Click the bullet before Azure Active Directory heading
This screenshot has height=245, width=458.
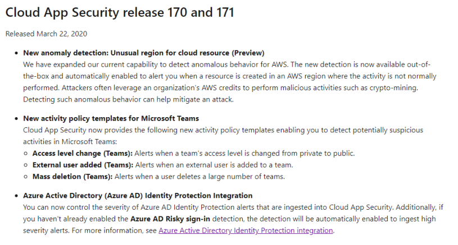15,196
